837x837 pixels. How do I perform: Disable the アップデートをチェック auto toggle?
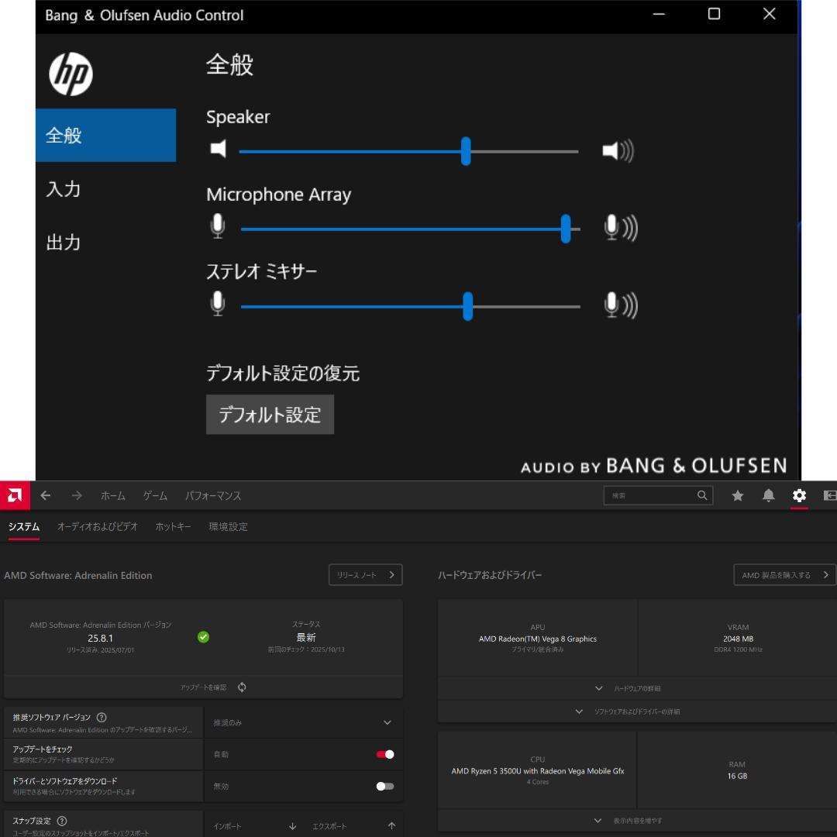384,753
